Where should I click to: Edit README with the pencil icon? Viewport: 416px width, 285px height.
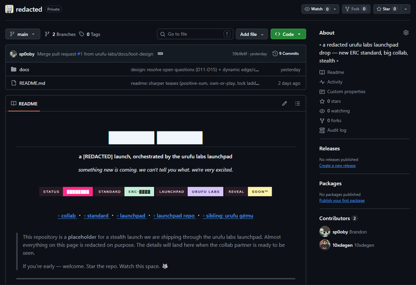click(284, 103)
